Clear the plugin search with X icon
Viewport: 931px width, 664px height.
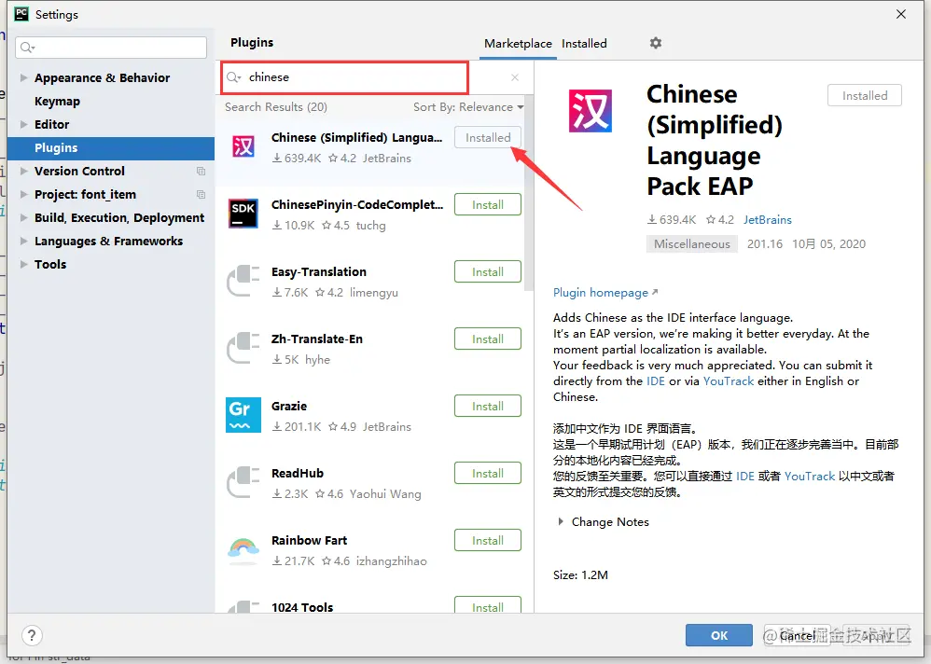[515, 77]
